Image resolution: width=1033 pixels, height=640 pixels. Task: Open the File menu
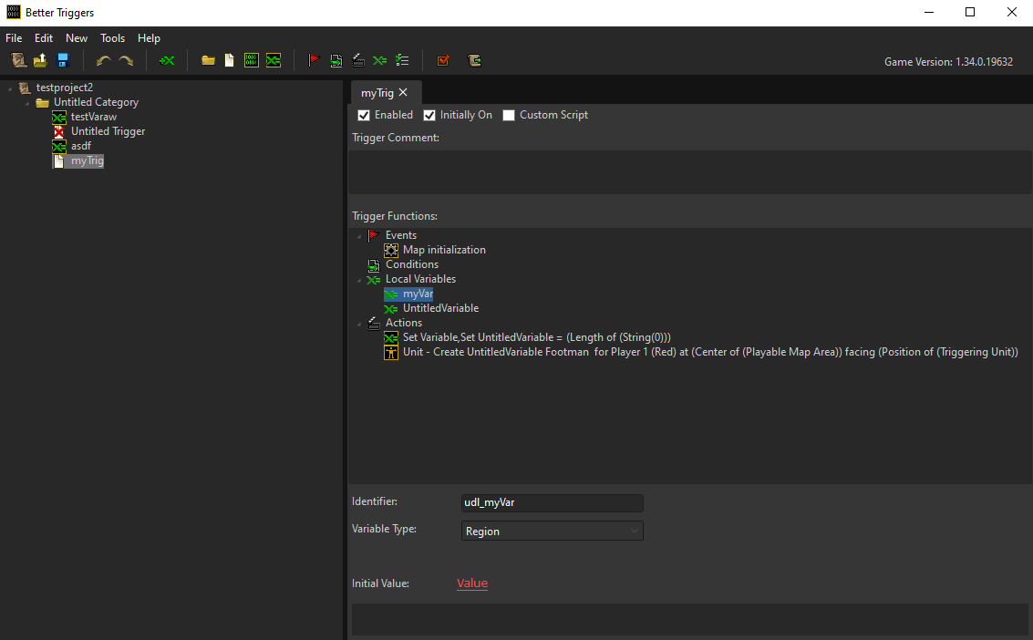[x=14, y=38]
